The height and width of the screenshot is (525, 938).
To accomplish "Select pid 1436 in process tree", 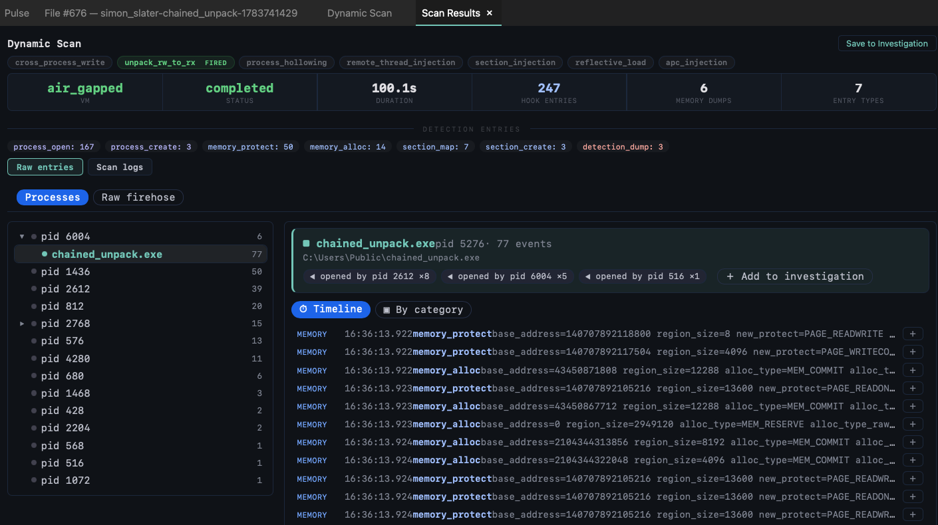I will 140,271.
